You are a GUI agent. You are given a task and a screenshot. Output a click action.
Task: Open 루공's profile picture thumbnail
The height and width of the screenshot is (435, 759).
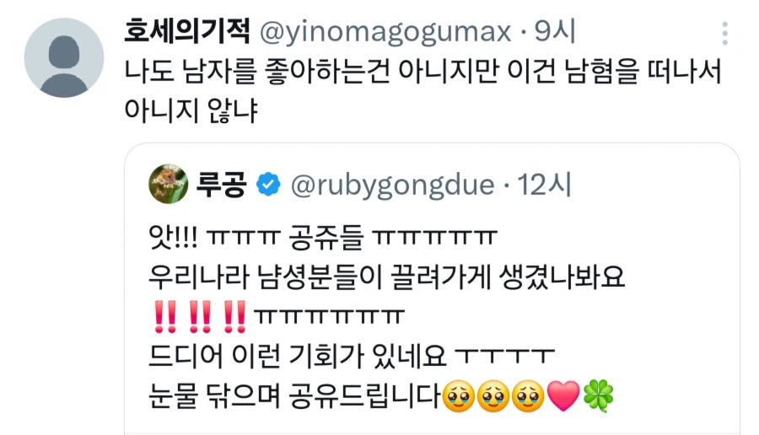[168, 184]
